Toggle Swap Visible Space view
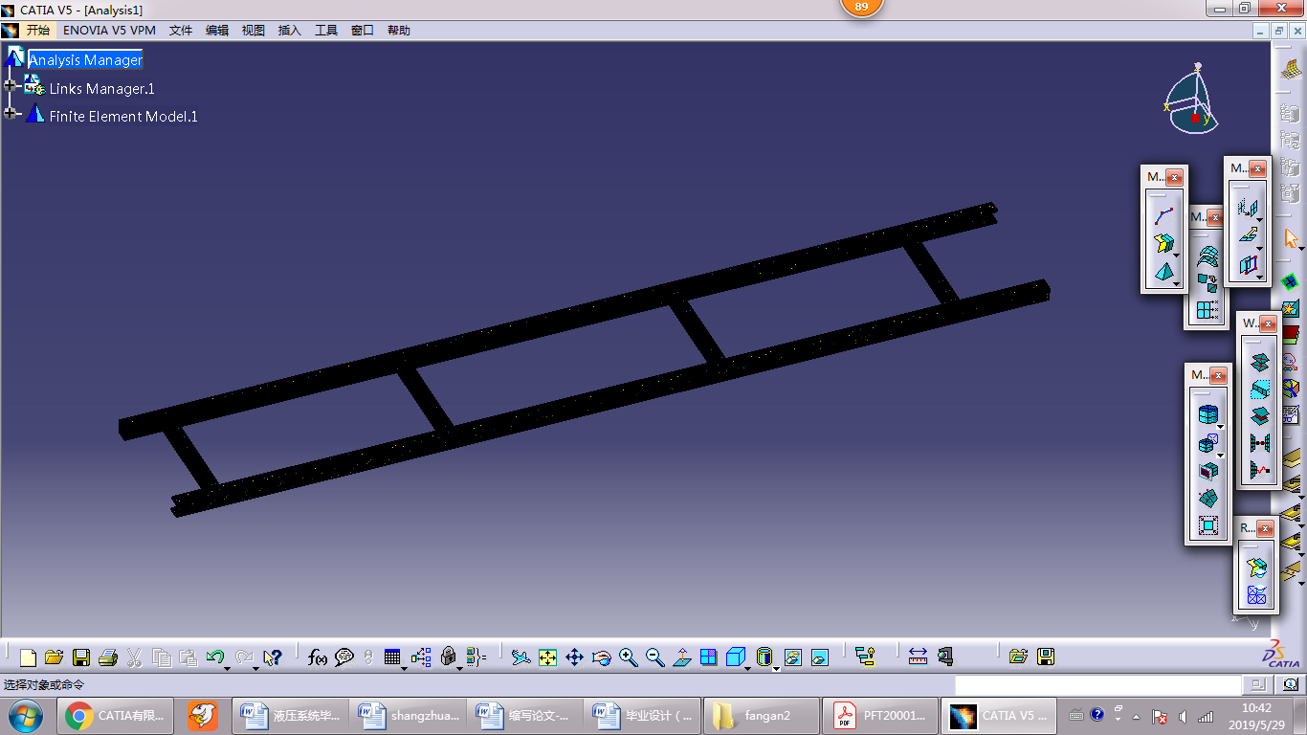Image resolution: width=1307 pixels, height=735 pixels. tap(819, 657)
